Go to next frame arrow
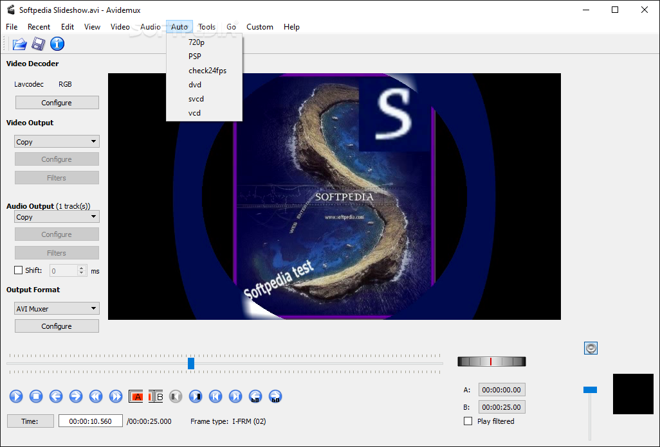This screenshot has width=660, height=447. [76, 396]
